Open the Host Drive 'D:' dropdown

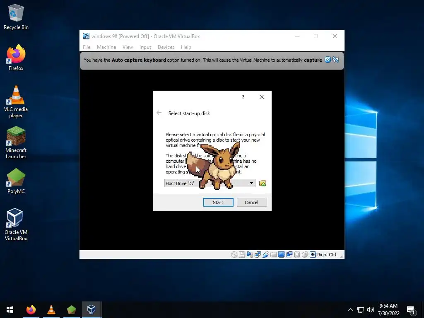[x=210, y=183]
